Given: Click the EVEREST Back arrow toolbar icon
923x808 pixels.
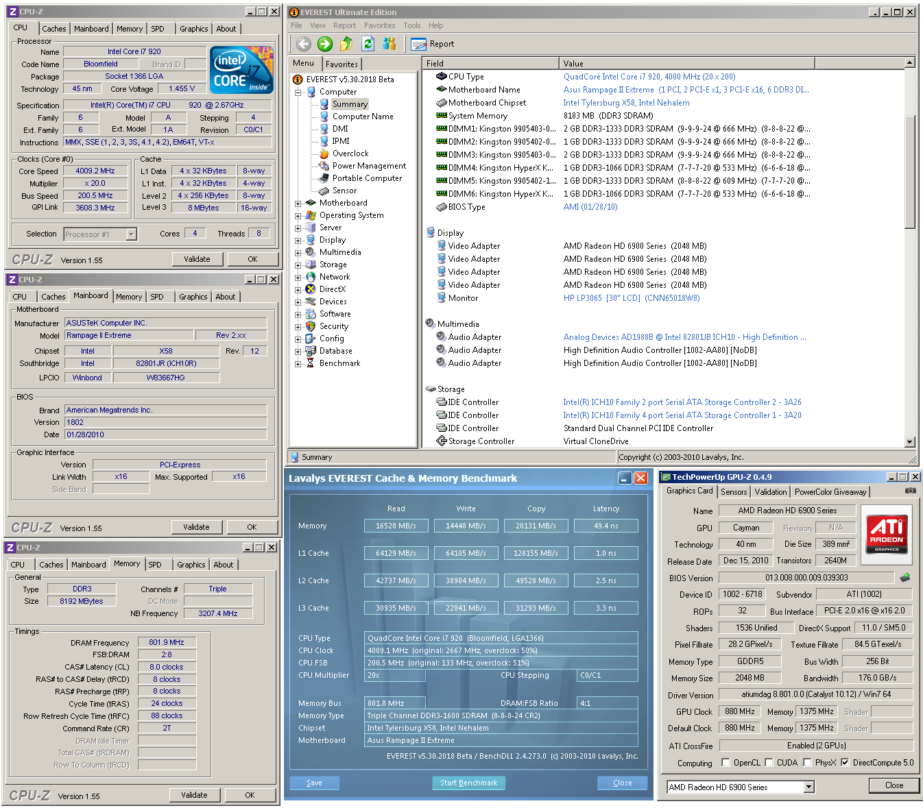Looking at the screenshot, I should (304, 44).
